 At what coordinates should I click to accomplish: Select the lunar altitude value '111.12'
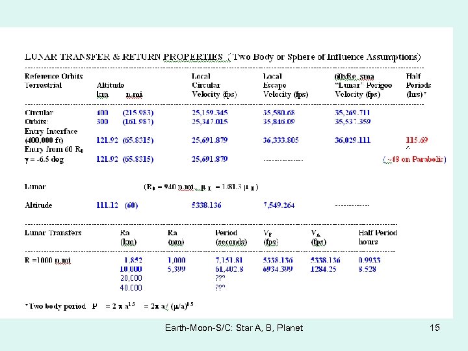tap(107, 205)
